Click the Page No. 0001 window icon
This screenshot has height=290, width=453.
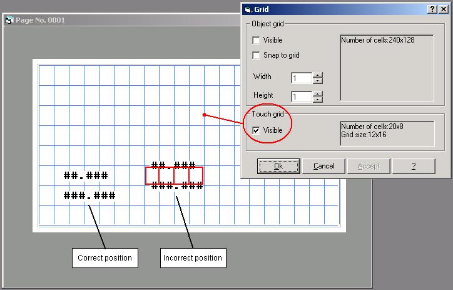pyautogui.click(x=9, y=20)
